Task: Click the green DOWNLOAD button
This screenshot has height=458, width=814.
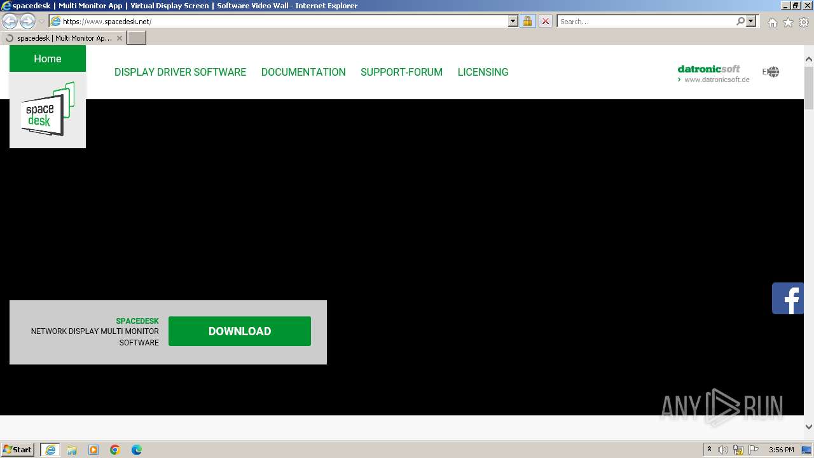Action: (240, 331)
